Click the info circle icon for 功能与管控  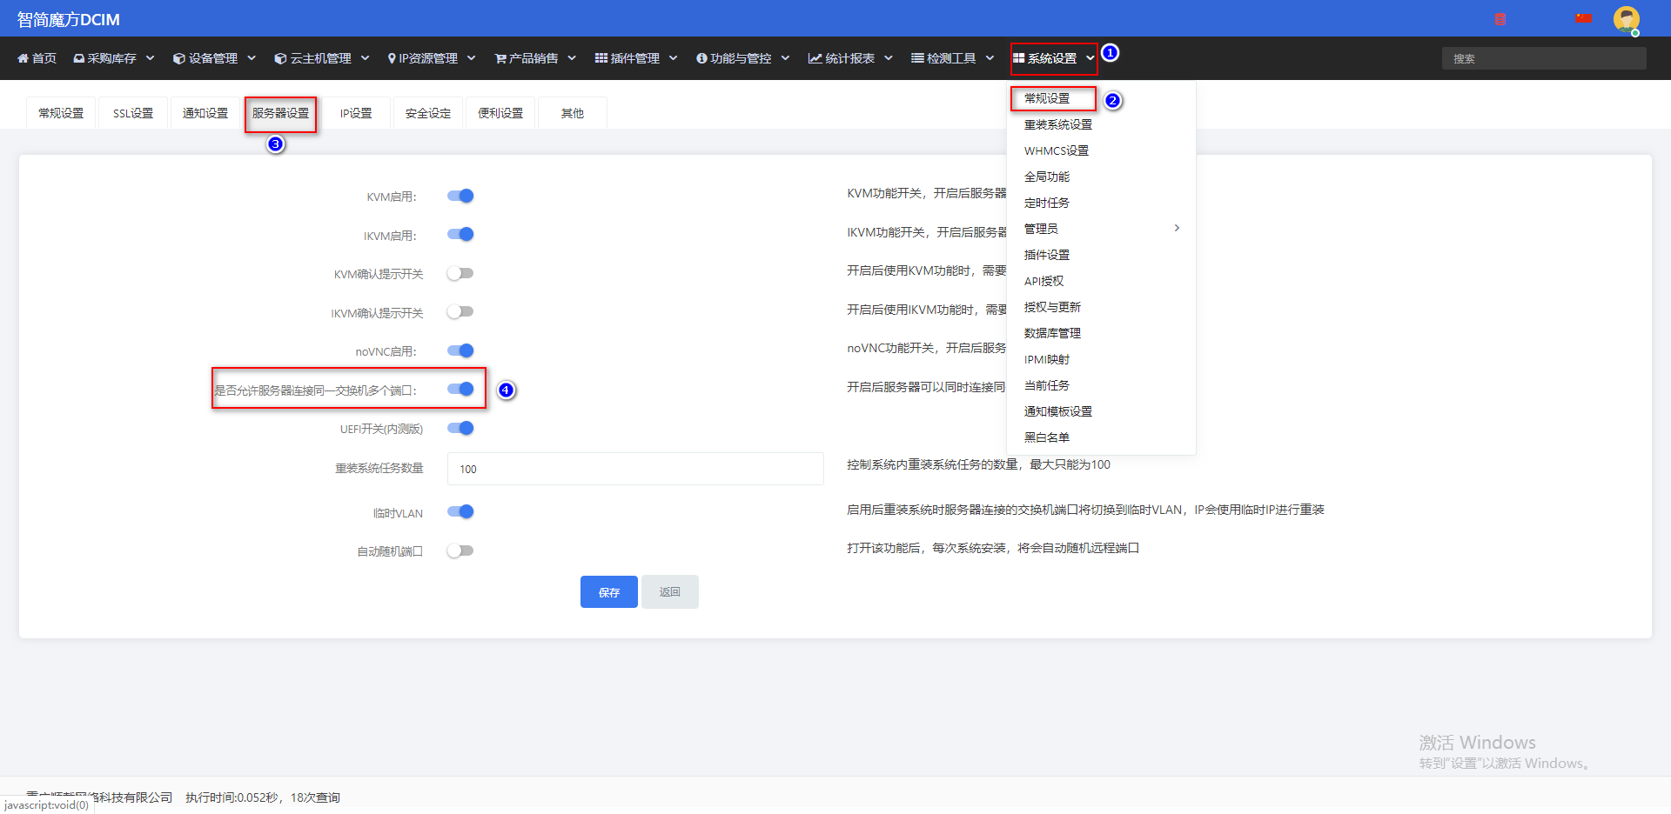coord(701,58)
